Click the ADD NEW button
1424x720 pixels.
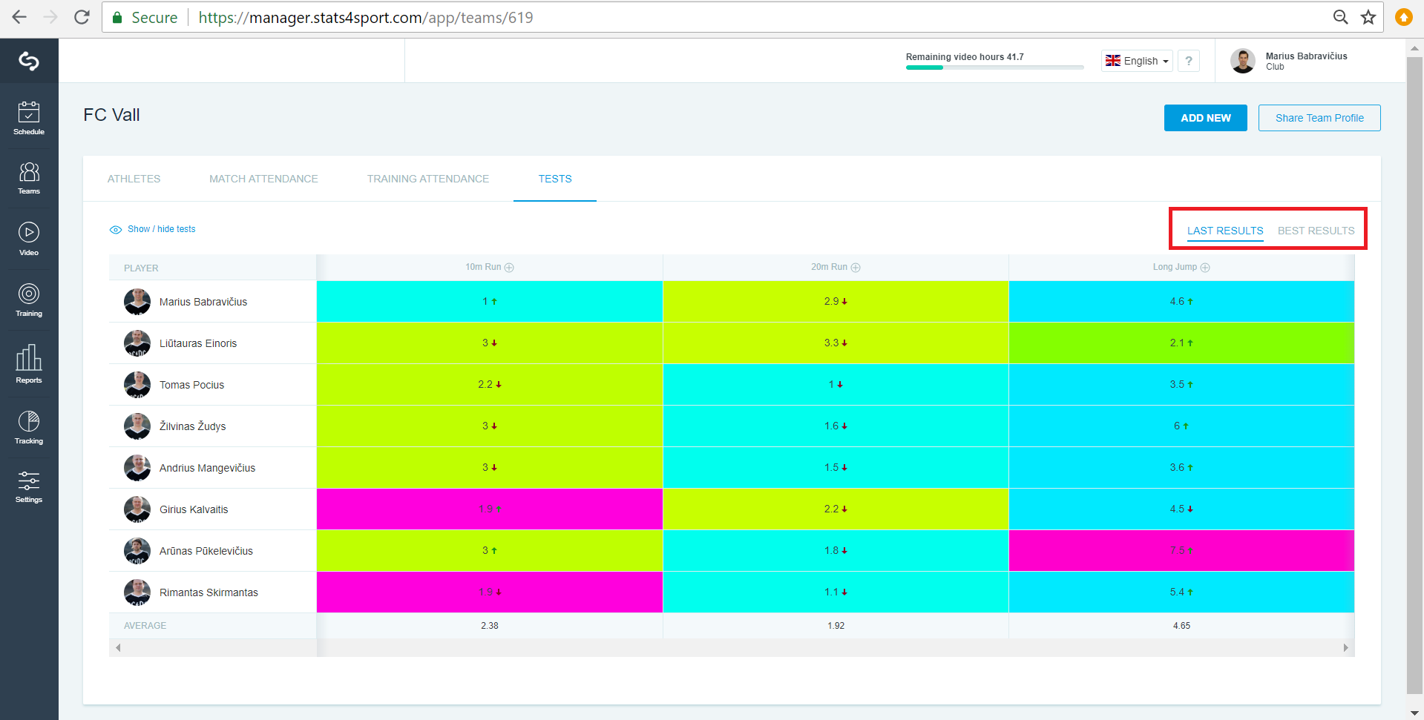coord(1205,118)
